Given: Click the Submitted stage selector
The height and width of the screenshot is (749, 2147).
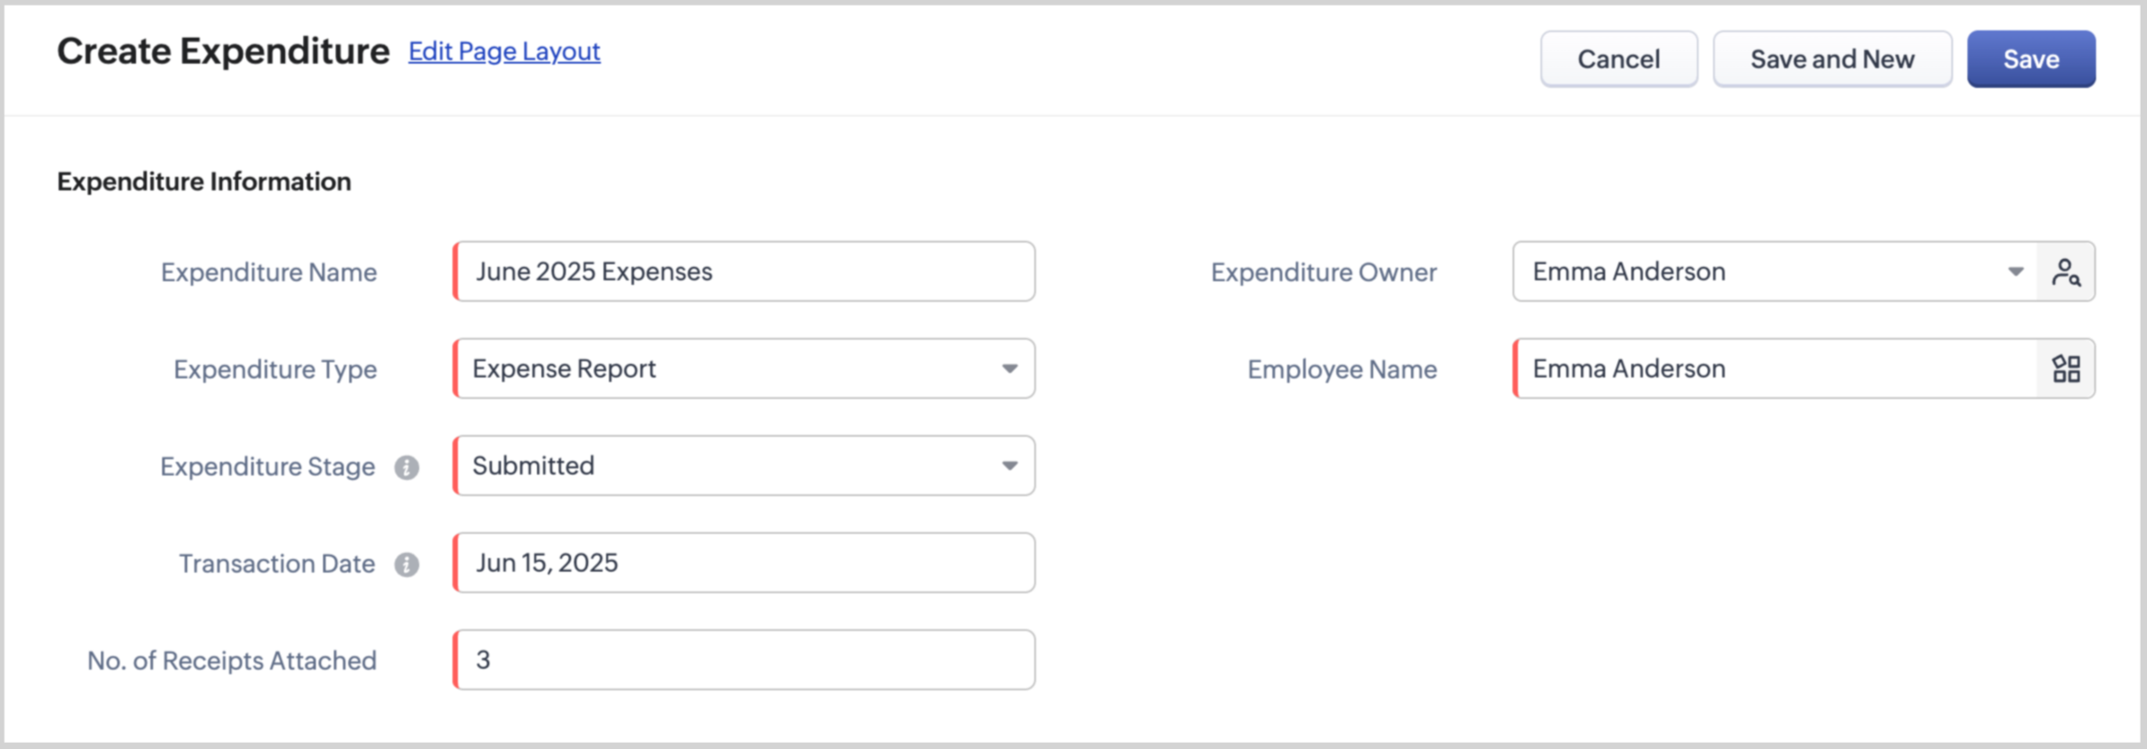Looking at the screenshot, I should [728, 466].
